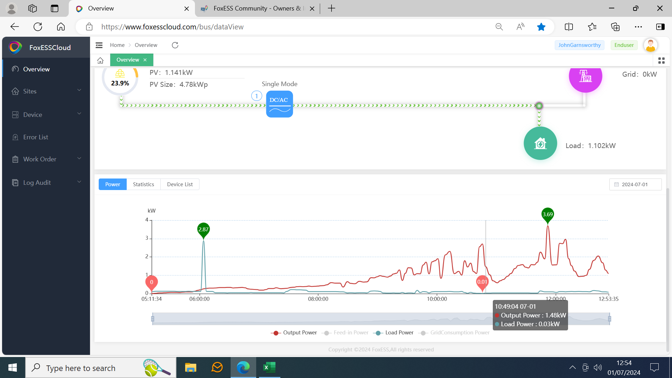Open the 2024-07-01 date picker field
The image size is (672, 378).
635,184
